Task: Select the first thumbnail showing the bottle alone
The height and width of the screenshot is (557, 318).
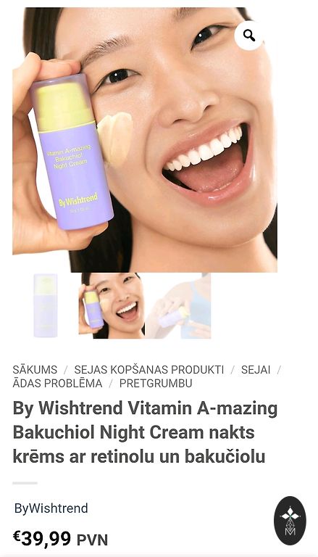Action: point(46,305)
